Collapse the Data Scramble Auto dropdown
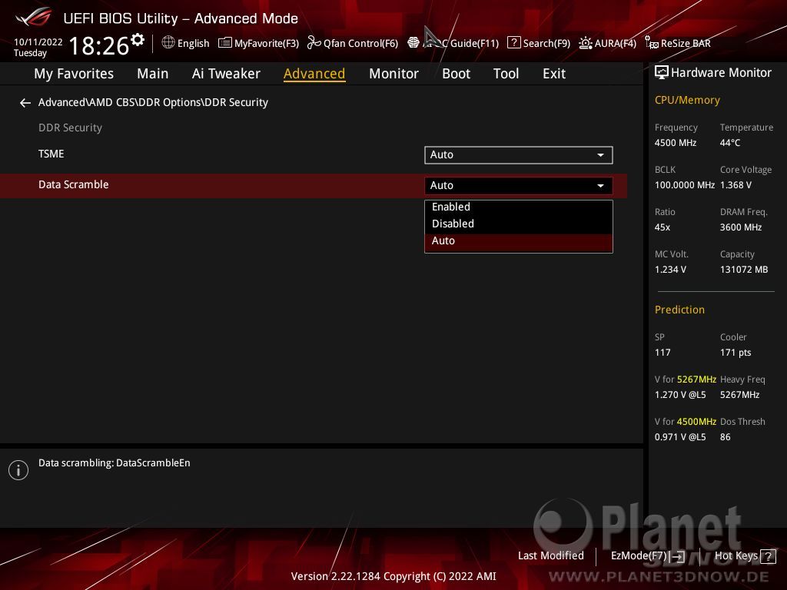Screen dimensions: 787x590 [519, 186]
